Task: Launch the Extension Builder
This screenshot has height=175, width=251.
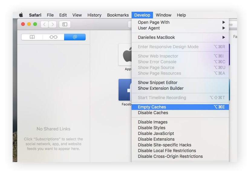Action: point(161,88)
